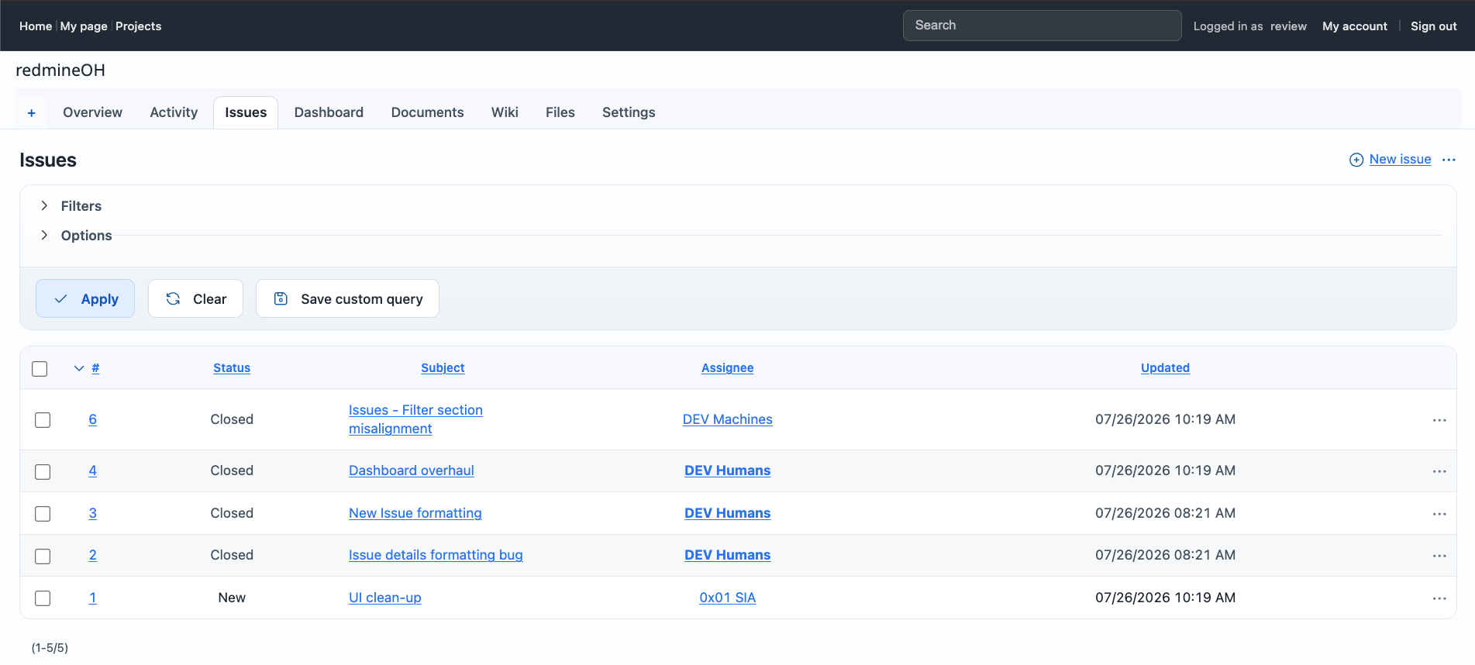Click DEV Humans assignee for issue 2
Image resolution: width=1475 pixels, height=665 pixels.
pos(727,555)
